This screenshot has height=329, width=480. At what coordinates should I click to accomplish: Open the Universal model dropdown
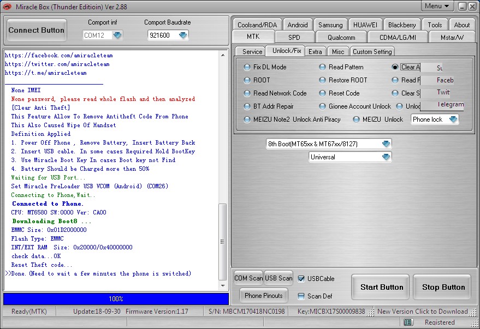[386, 157]
